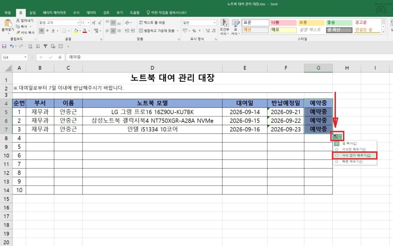Apply the 계산 (Calculation) cell style
Image resolution: width=393 pixels, height=246 pixels.
[x=255, y=30]
